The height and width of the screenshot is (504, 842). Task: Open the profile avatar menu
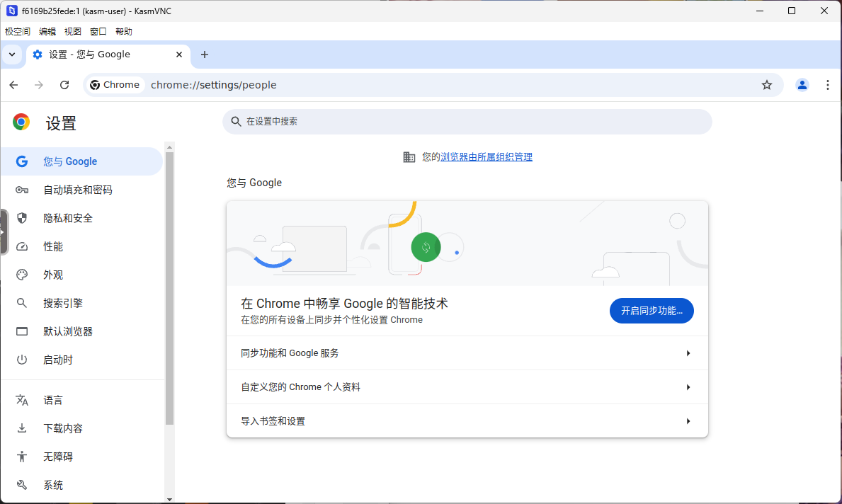tap(802, 85)
